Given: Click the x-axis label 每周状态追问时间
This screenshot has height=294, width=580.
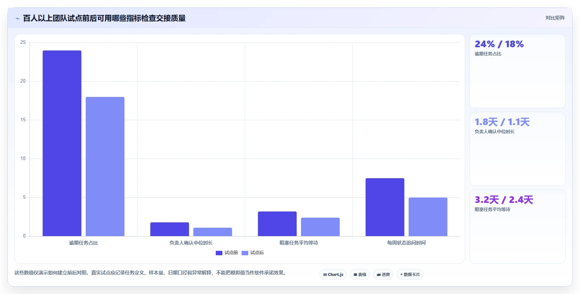Looking at the screenshot, I should pyautogui.click(x=406, y=243).
